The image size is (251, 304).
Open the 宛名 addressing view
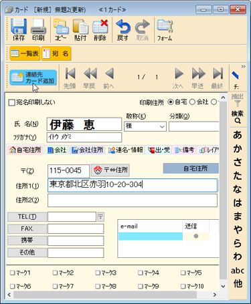[56, 53]
